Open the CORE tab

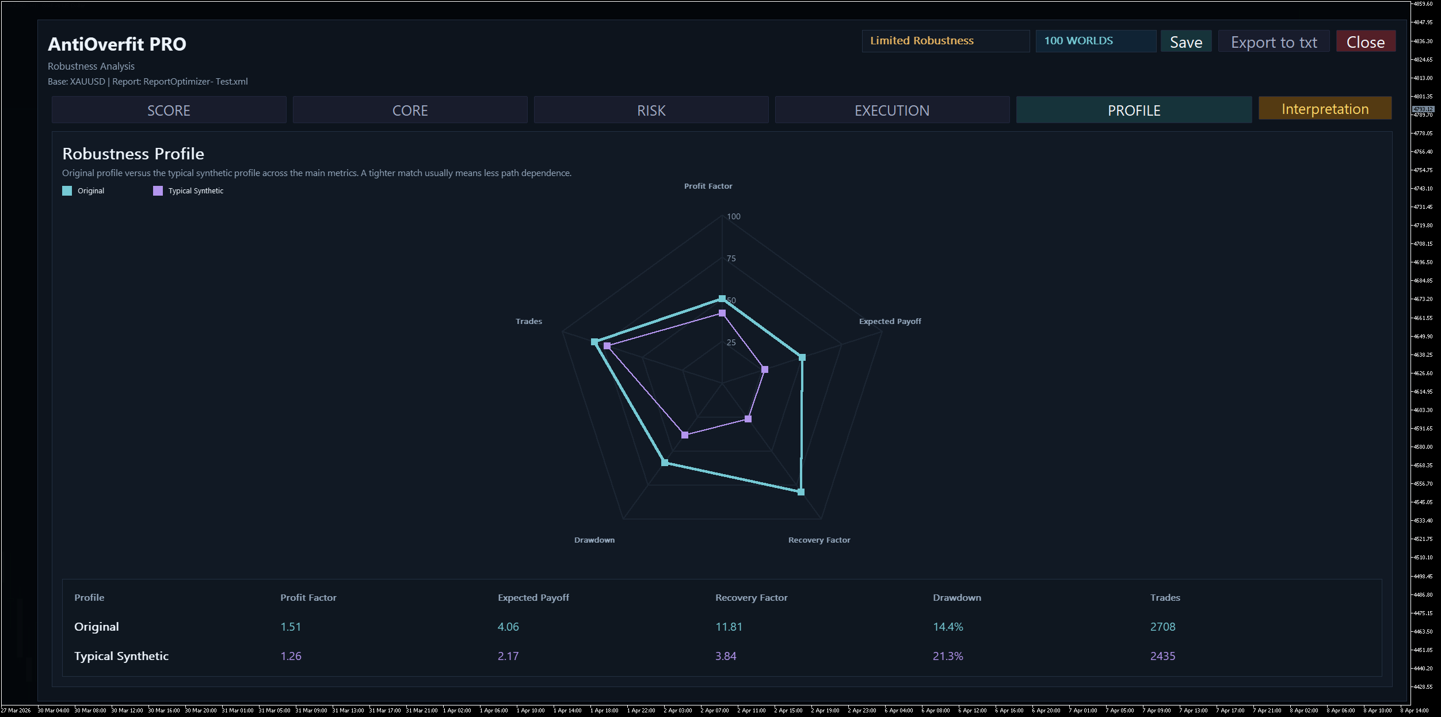click(x=410, y=110)
